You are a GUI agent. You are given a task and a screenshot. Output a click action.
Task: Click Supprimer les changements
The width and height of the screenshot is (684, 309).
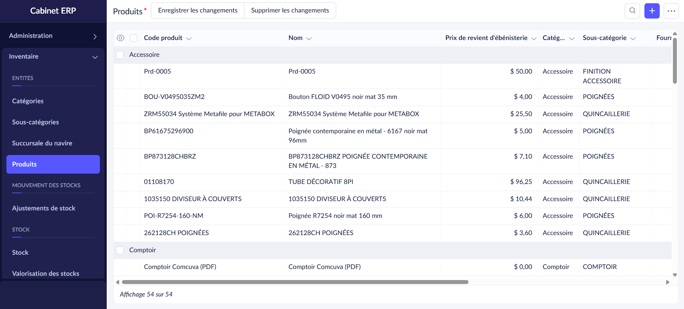[x=290, y=10]
